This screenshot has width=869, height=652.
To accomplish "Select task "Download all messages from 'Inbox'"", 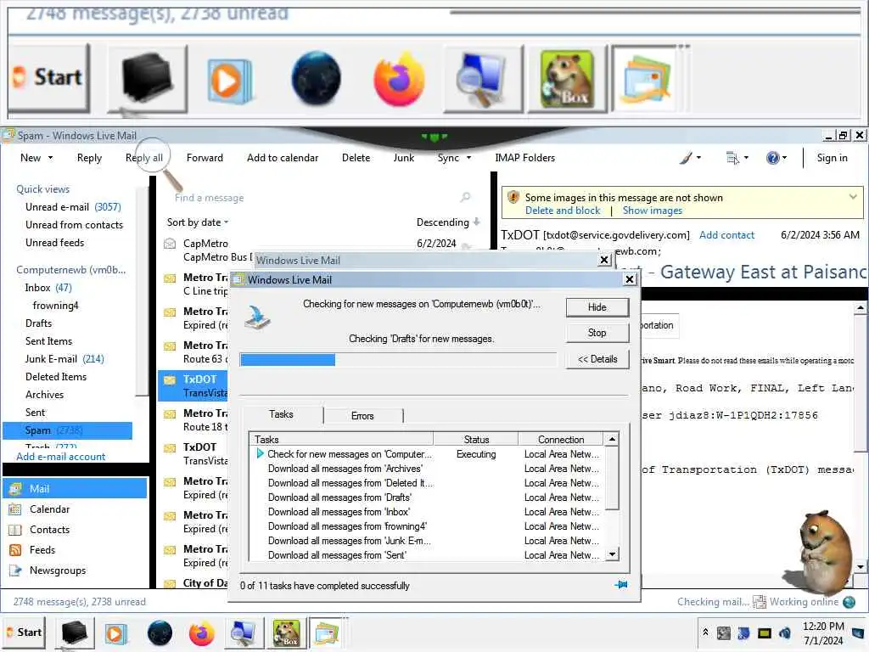I will [x=339, y=512].
